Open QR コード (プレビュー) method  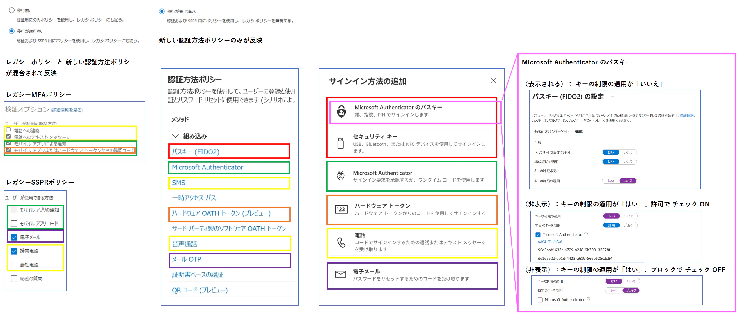pos(200,290)
